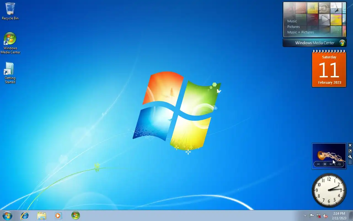Launch Internet Explorer from the taskbar
353x221 pixels.
coord(25,215)
